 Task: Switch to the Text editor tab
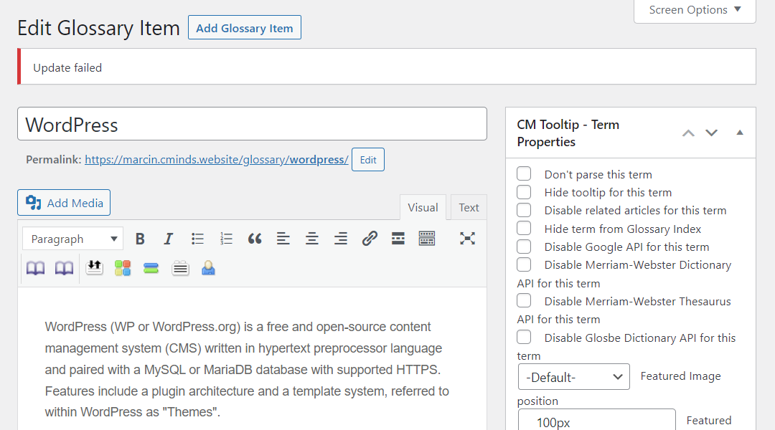(x=469, y=207)
